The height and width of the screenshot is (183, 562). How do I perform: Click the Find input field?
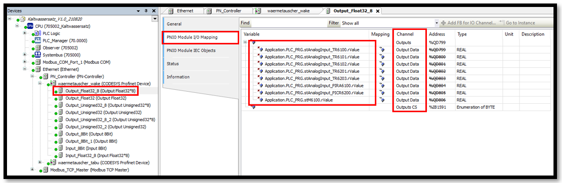(289, 23)
